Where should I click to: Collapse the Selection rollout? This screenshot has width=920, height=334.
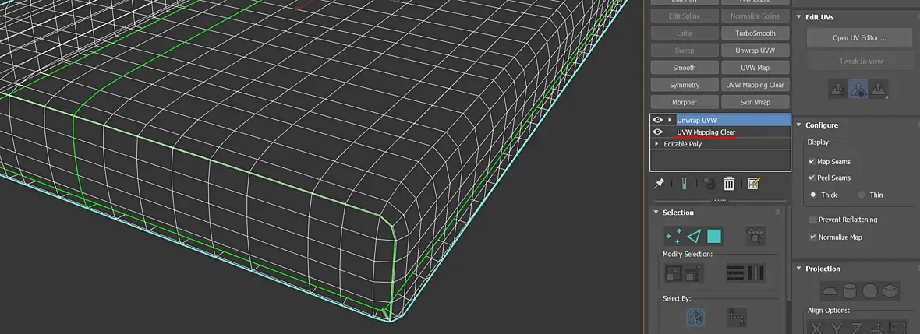656,212
